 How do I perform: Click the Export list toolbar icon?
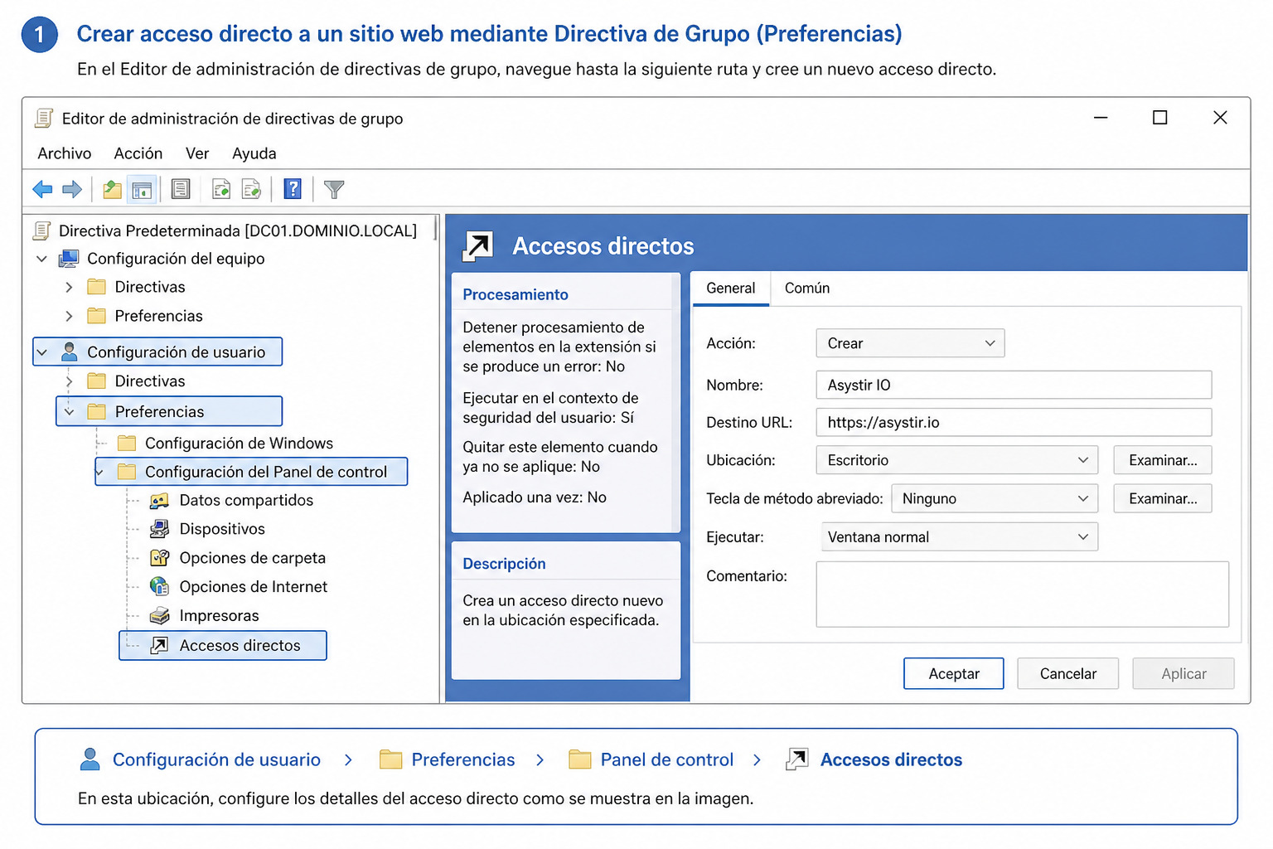[x=252, y=190]
